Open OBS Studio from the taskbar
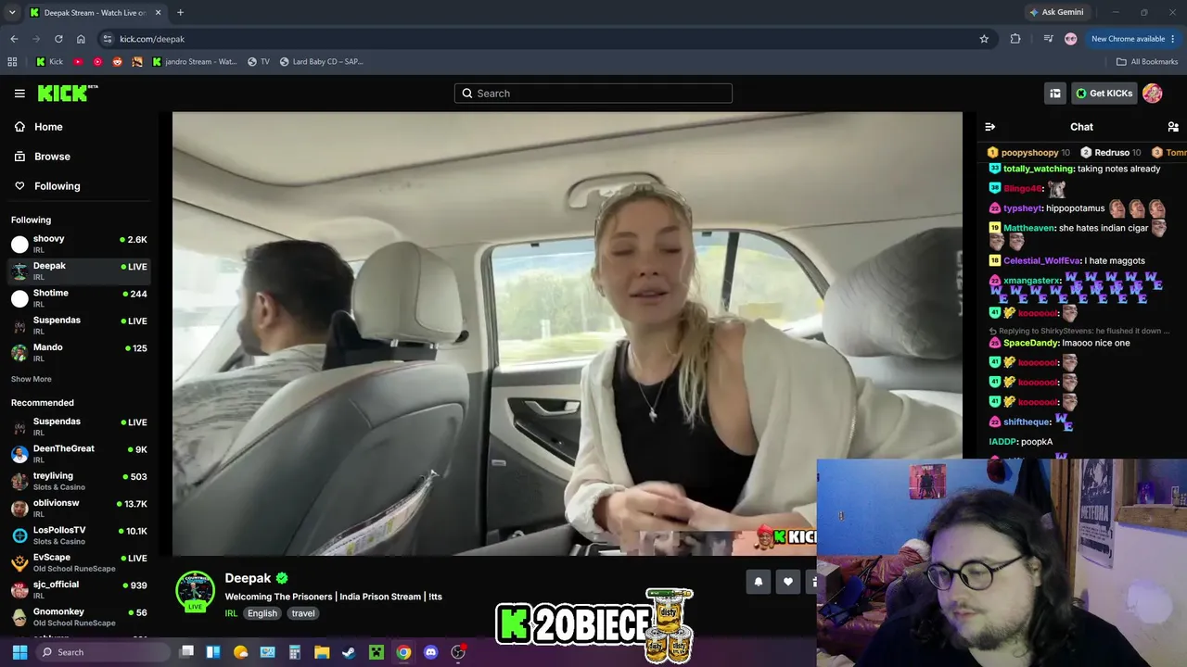 pos(458,652)
